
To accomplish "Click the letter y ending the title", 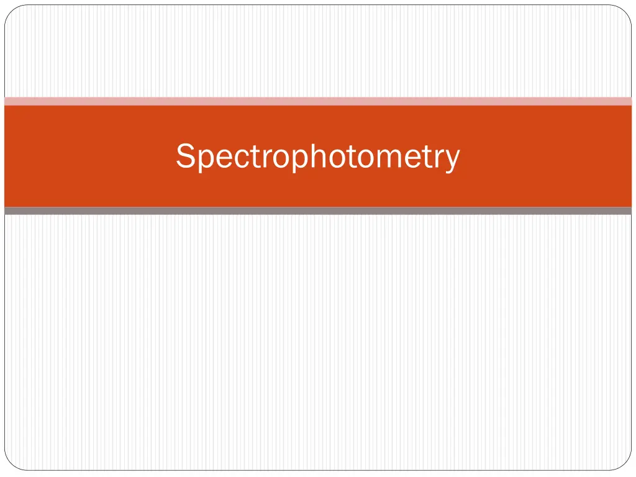I will pos(453,159).
